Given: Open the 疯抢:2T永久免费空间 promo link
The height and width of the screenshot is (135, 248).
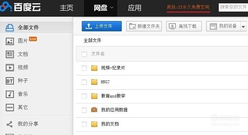Looking at the screenshot, I should click(x=188, y=7).
